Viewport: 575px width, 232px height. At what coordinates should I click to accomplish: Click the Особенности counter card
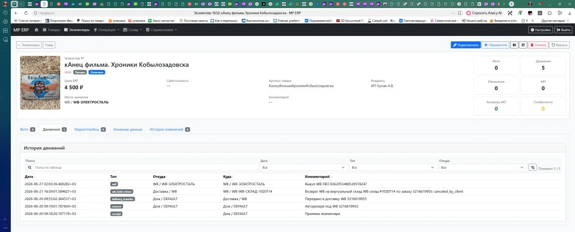pos(543,106)
